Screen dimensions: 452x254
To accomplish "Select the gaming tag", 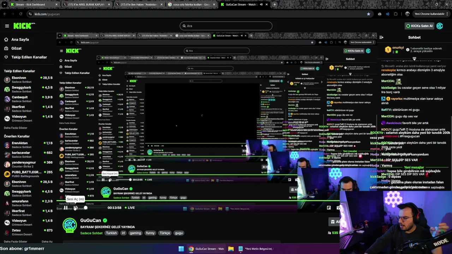I will point(135,233).
